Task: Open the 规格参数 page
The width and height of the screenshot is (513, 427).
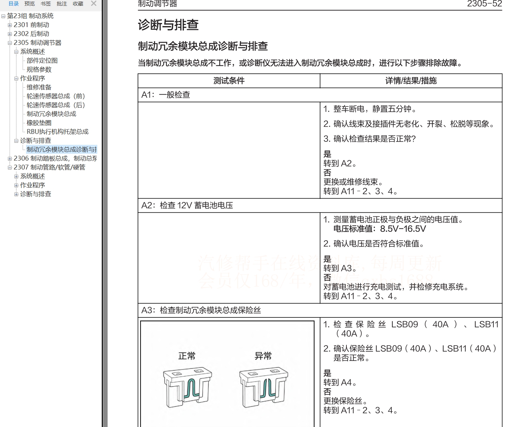Action: pos(39,69)
